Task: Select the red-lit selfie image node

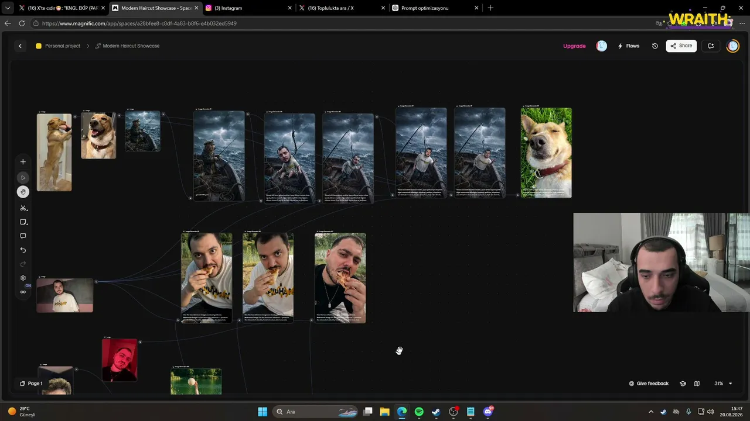Action: click(x=120, y=360)
